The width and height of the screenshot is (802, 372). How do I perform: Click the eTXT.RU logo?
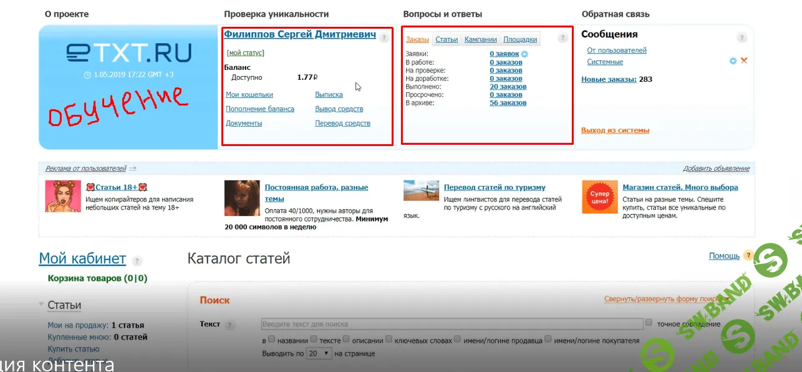coord(128,53)
